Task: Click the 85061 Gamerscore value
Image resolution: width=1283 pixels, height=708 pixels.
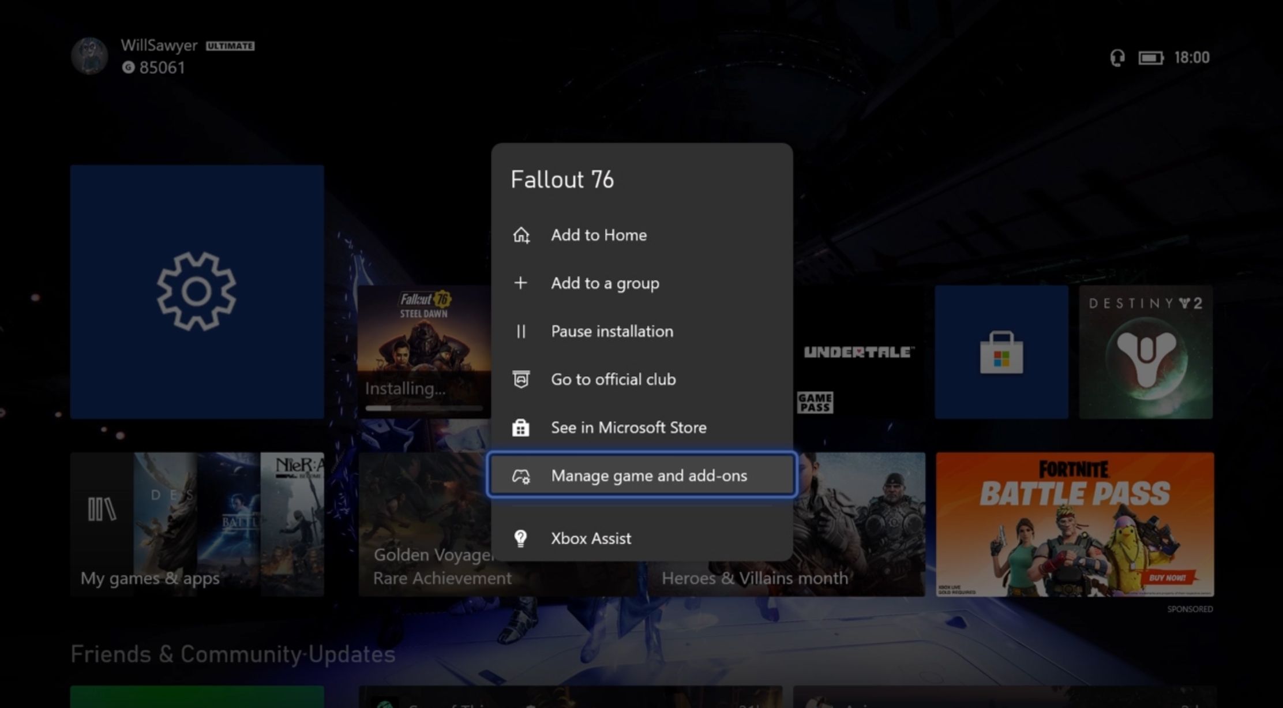Action: pos(162,68)
